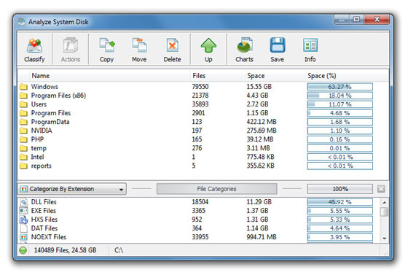Click the PHP folder icon
The image size is (408, 275).
click(x=23, y=139)
